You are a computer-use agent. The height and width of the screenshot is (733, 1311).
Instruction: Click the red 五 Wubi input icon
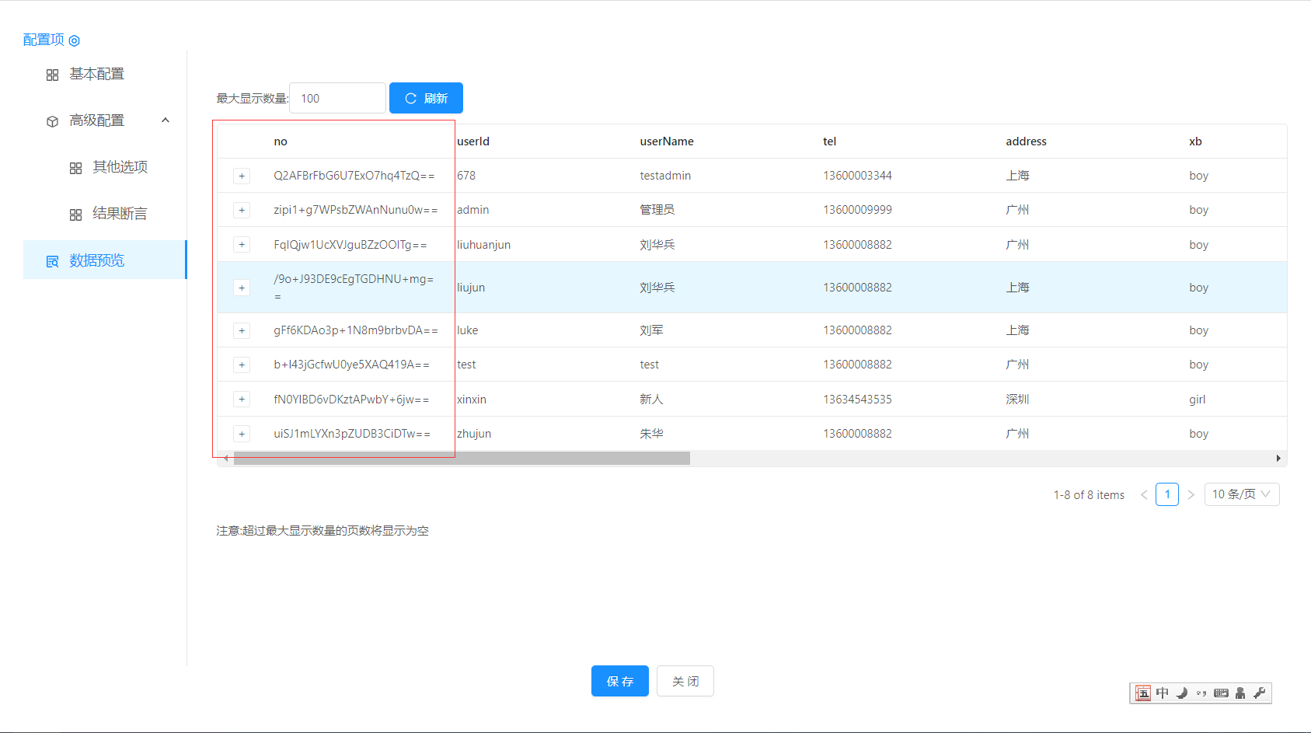[x=1143, y=693]
